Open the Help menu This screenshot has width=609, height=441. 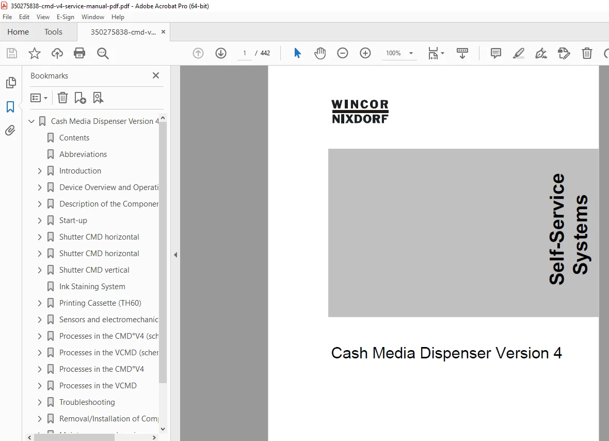(118, 17)
